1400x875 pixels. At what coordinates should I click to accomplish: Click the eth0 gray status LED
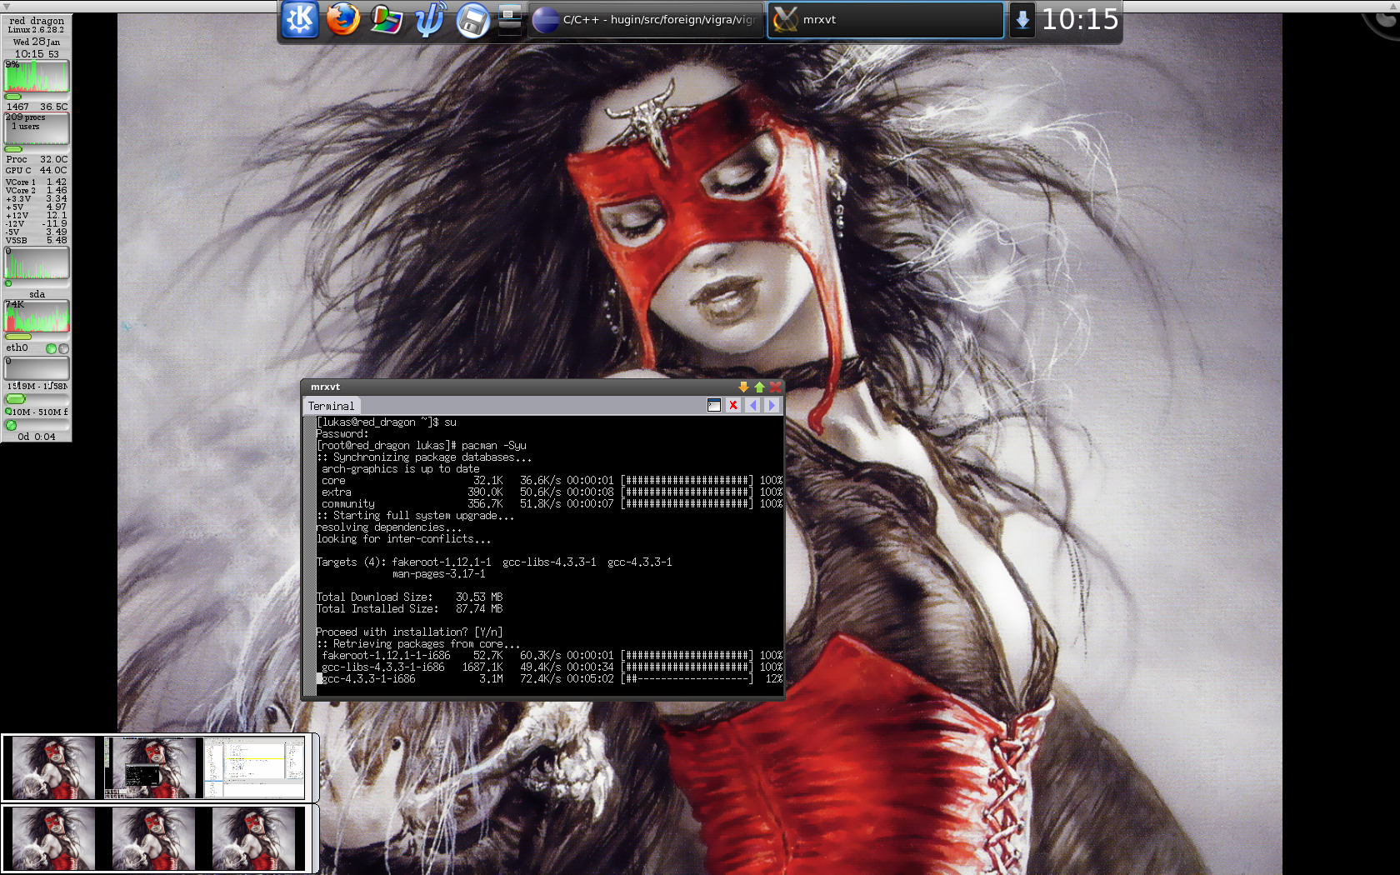tap(63, 348)
